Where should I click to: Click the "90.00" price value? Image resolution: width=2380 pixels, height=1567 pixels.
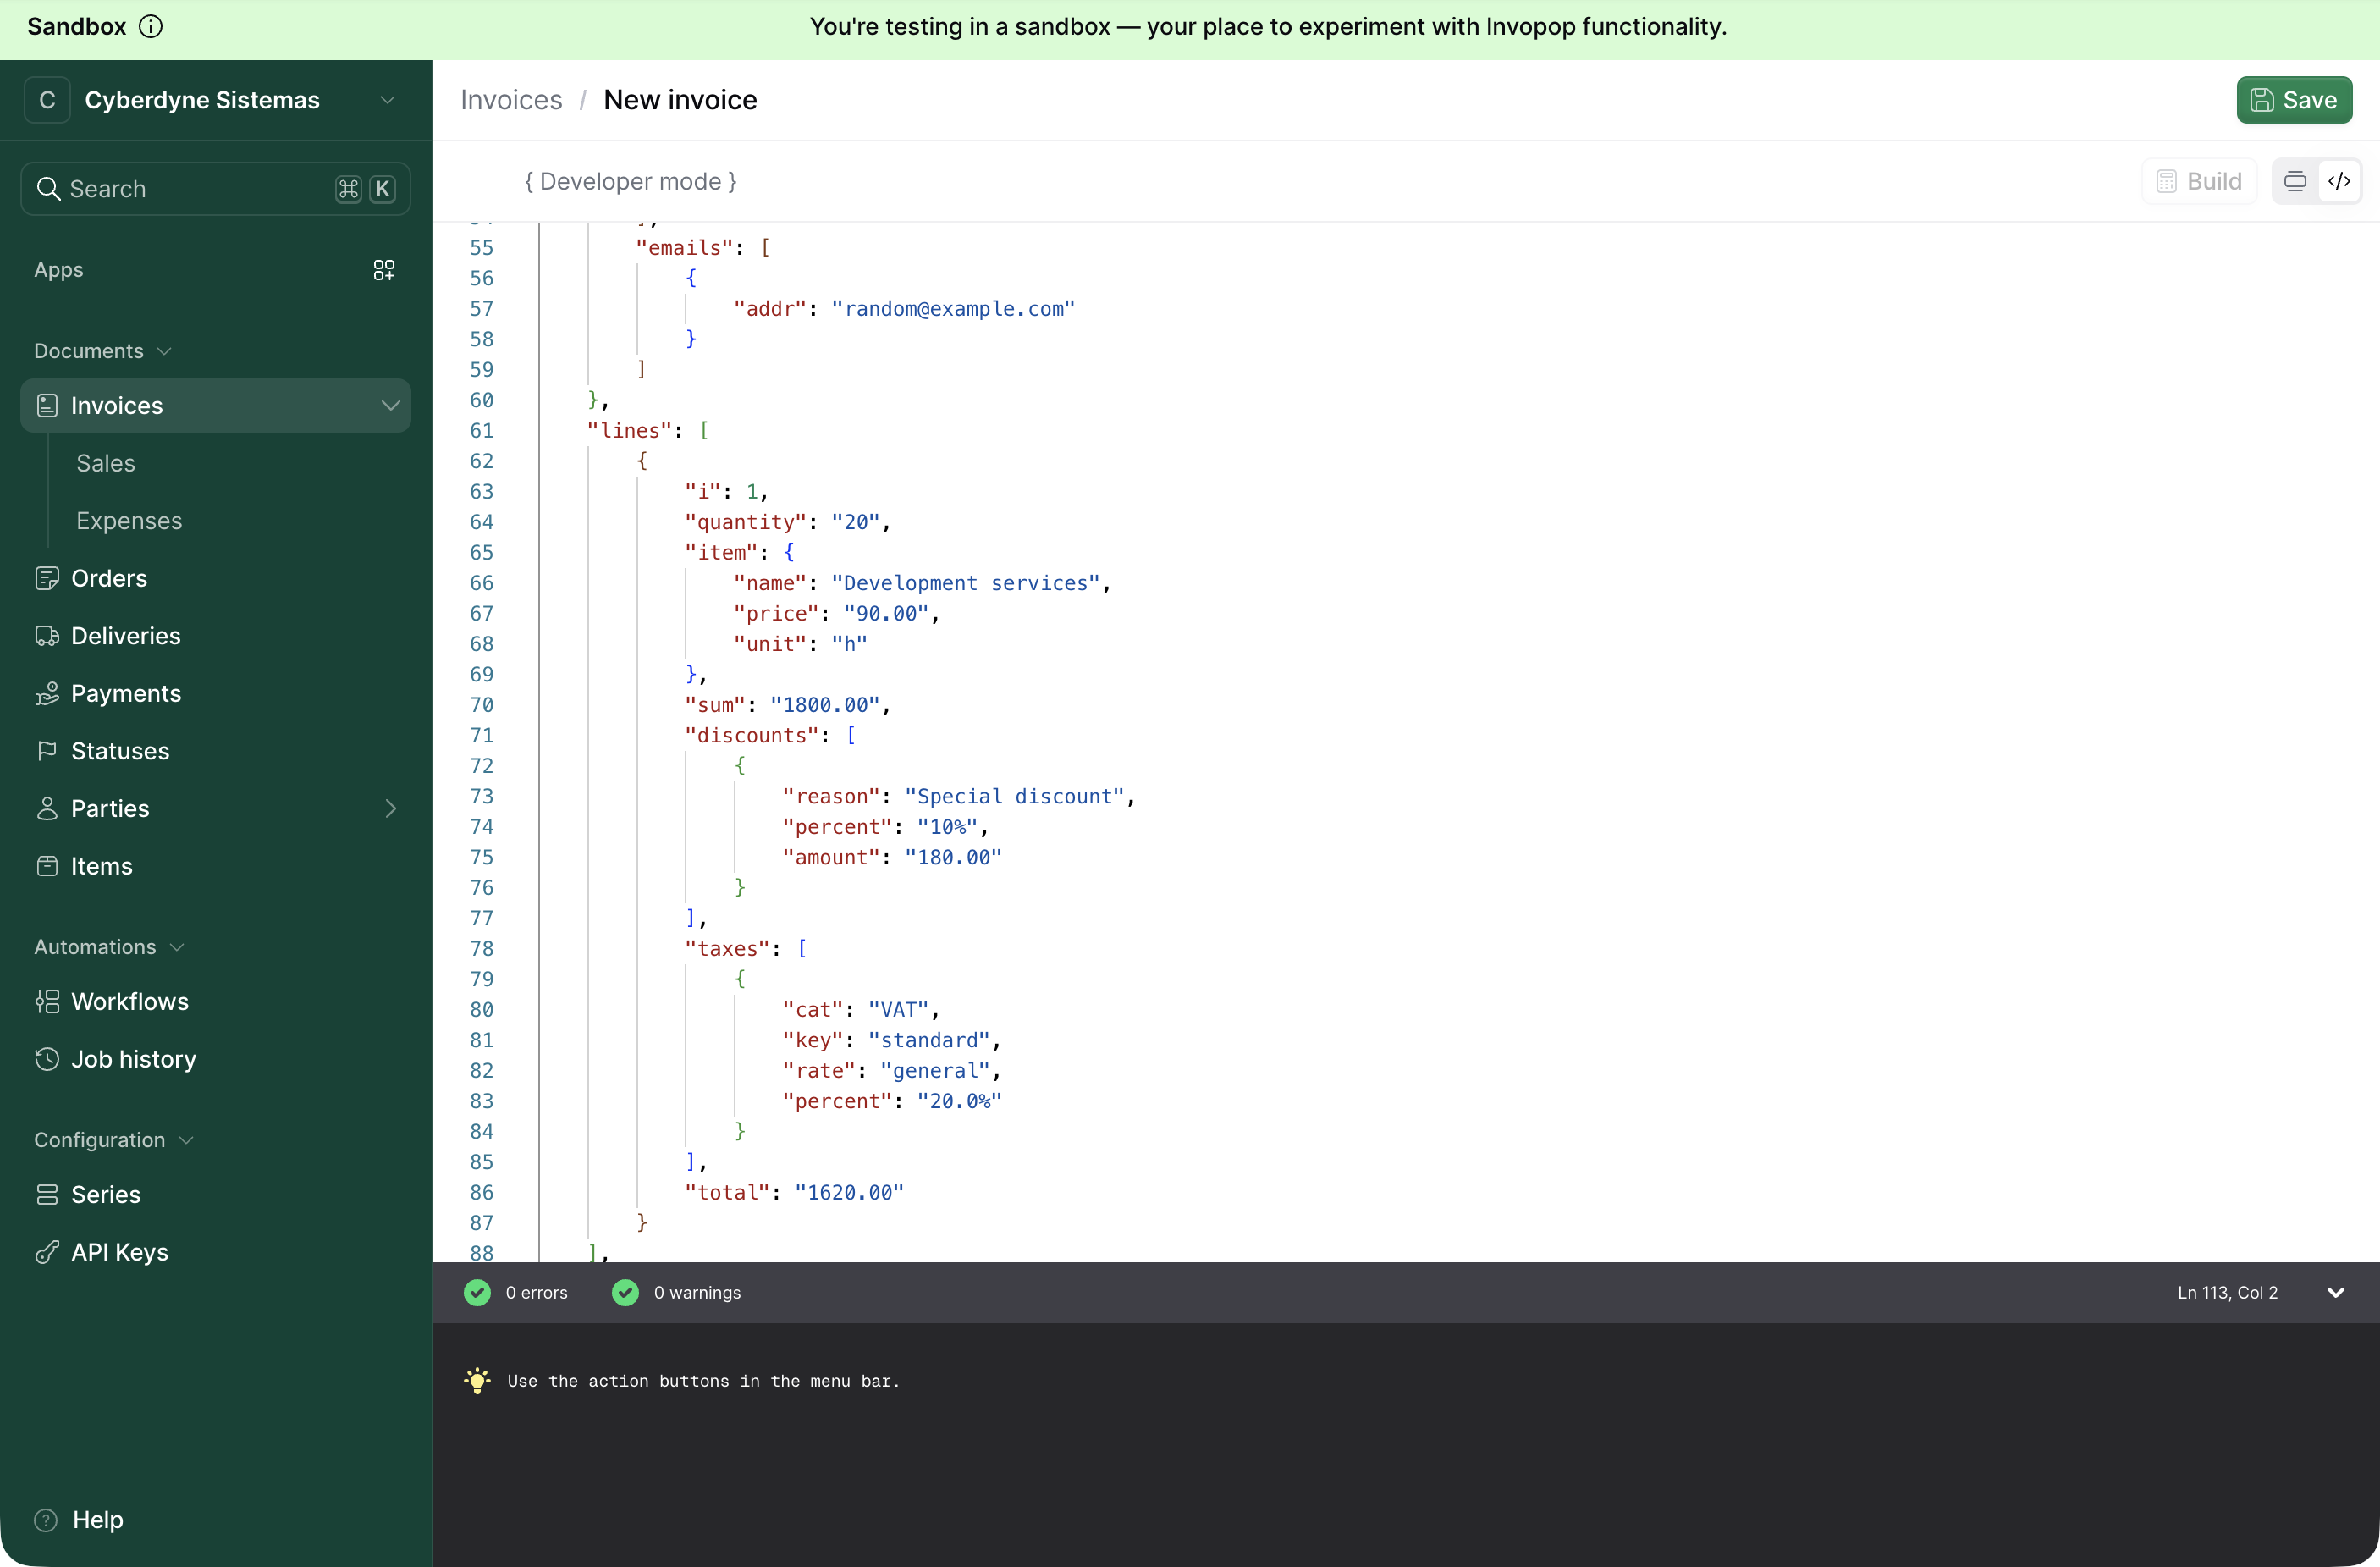coord(886,614)
